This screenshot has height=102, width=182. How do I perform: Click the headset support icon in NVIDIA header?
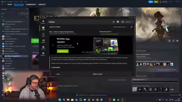[x=123, y=22]
